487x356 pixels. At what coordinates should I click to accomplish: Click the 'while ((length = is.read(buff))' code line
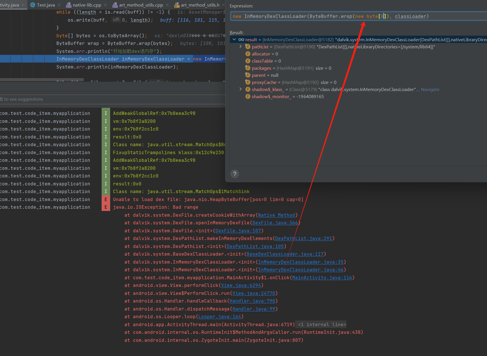pyautogui.click(x=113, y=12)
